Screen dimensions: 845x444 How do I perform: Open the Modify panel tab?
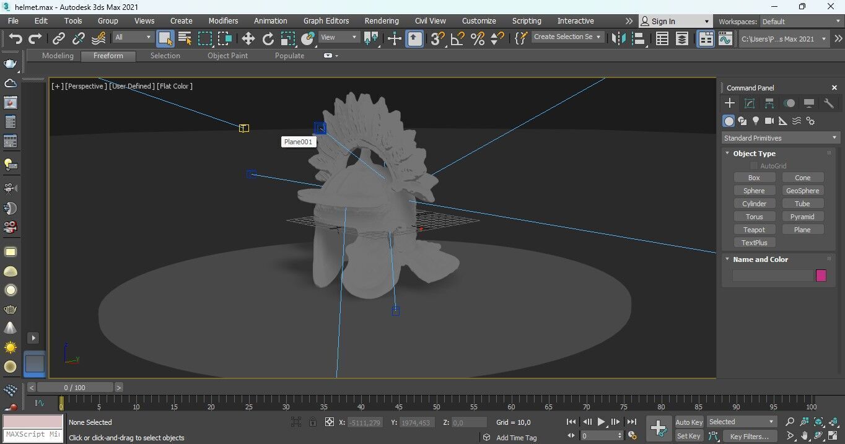tap(750, 103)
